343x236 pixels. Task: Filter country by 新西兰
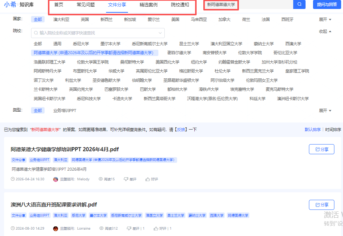point(106,19)
